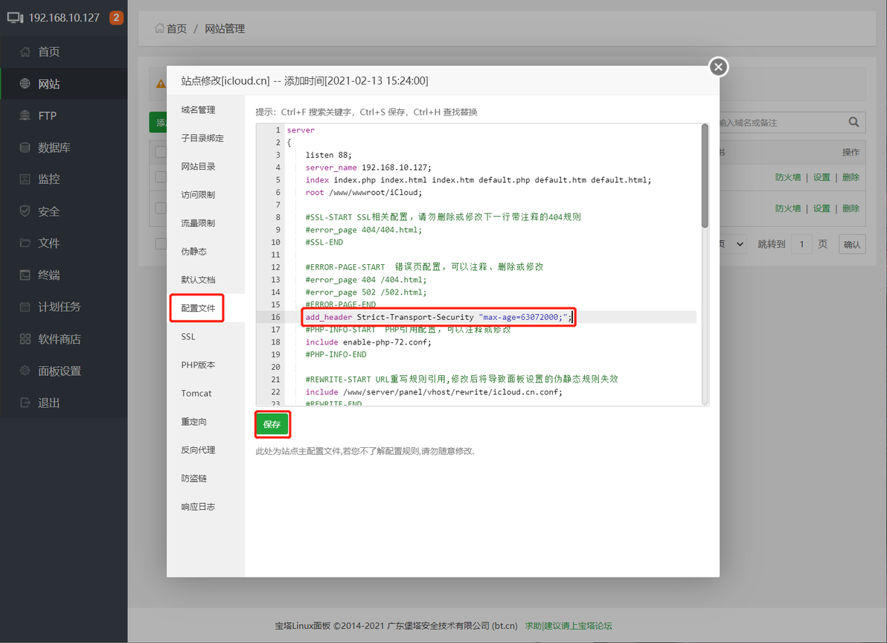Viewport: 887px width, 643px height.
Task: Expand the page size dropdown arrow
Action: point(740,244)
